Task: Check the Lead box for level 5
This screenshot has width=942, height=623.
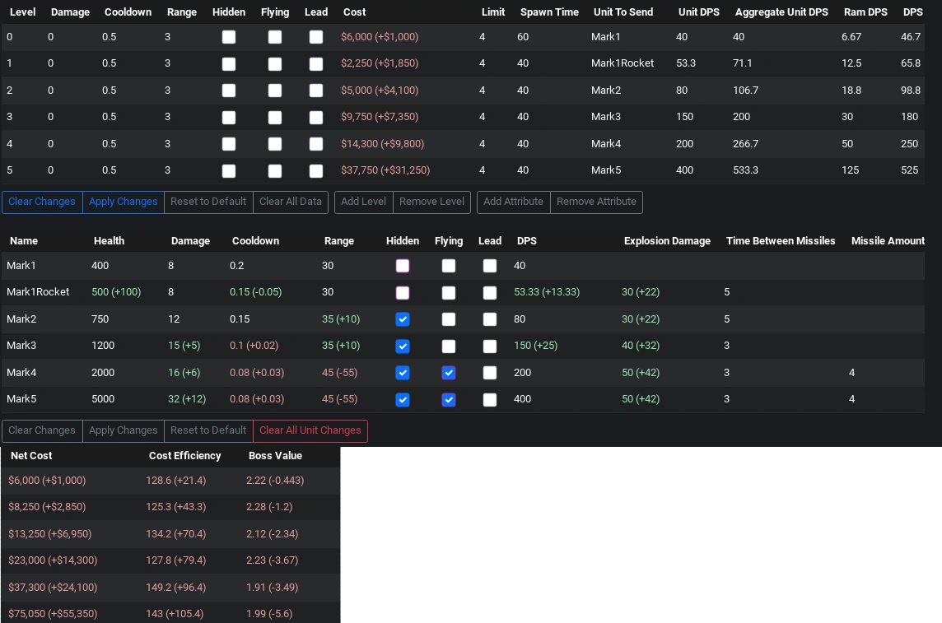Action: click(316, 171)
